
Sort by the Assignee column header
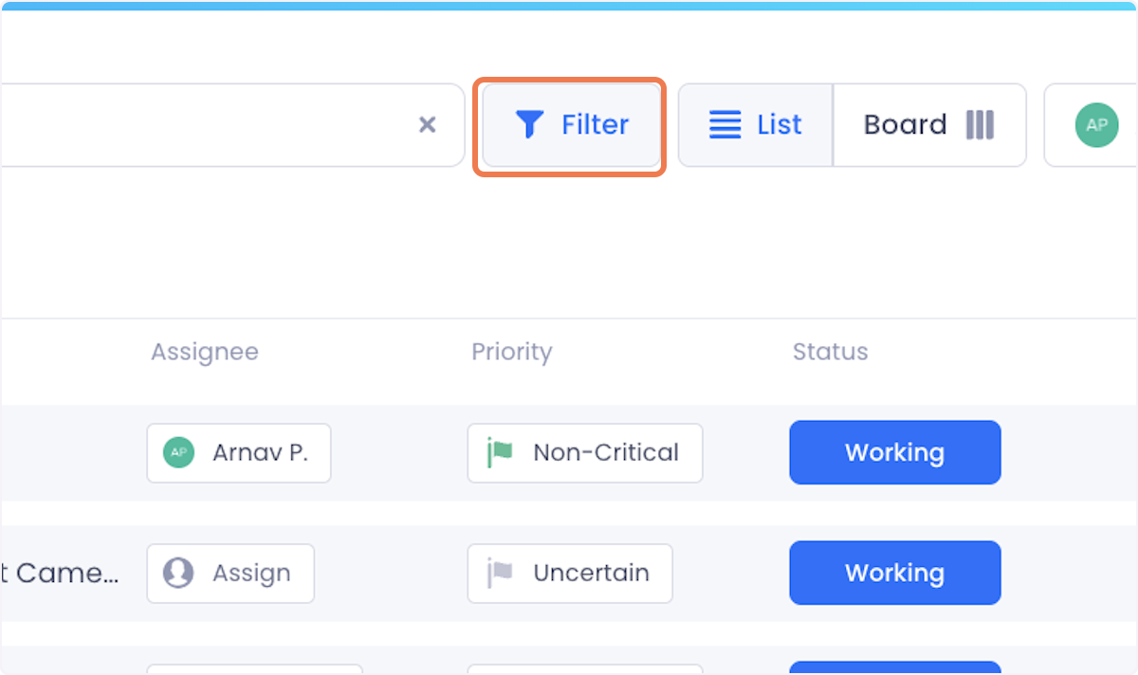(205, 352)
